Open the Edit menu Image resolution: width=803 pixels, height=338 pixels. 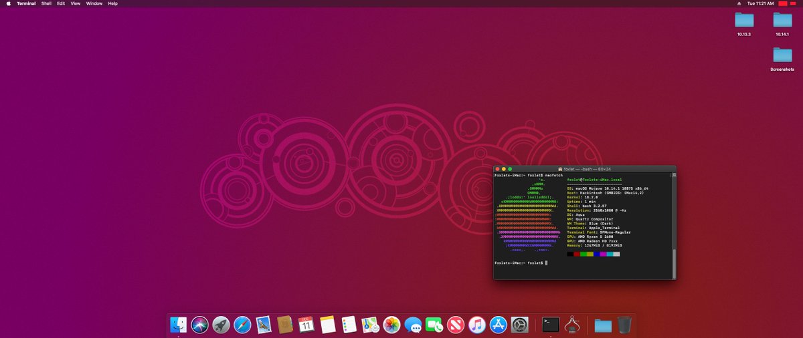pyautogui.click(x=61, y=3)
